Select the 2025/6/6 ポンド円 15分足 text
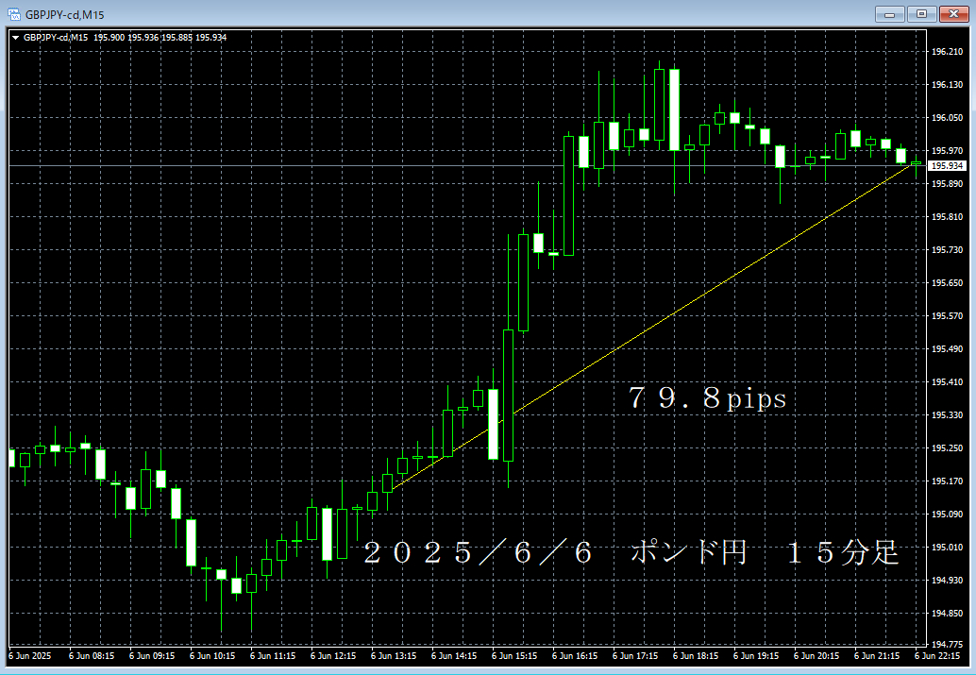 click(631, 553)
